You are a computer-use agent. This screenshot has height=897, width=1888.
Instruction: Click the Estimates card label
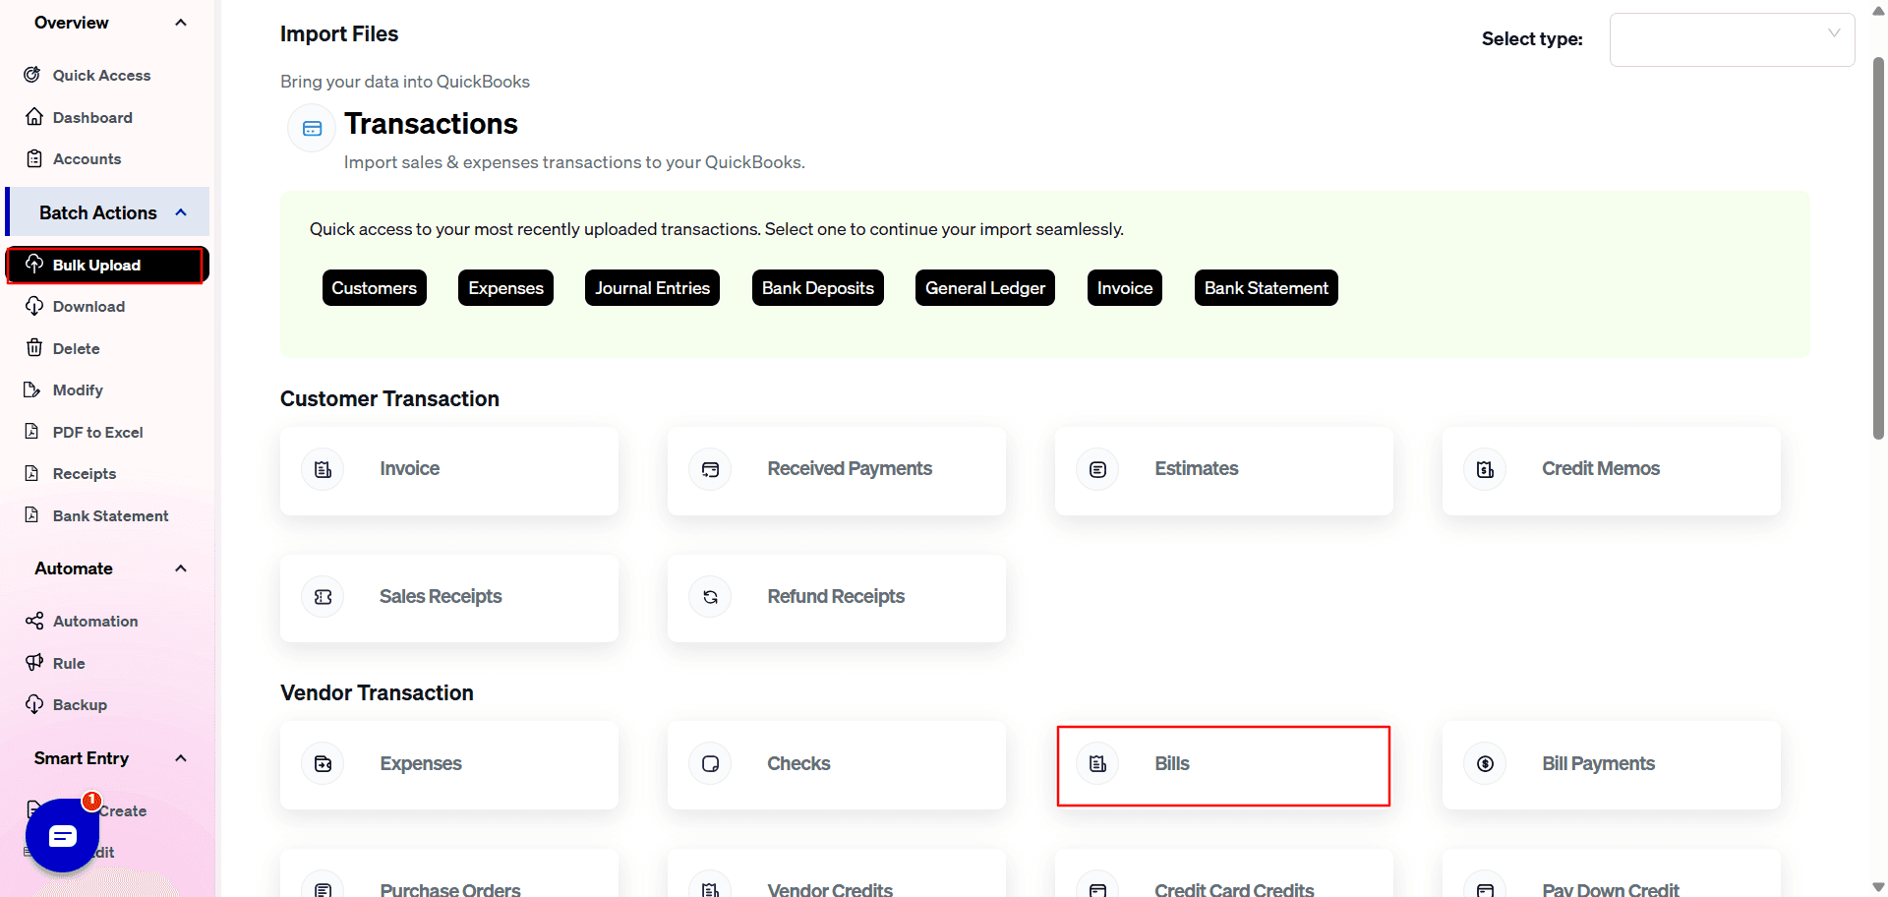tap(1197, 468)
